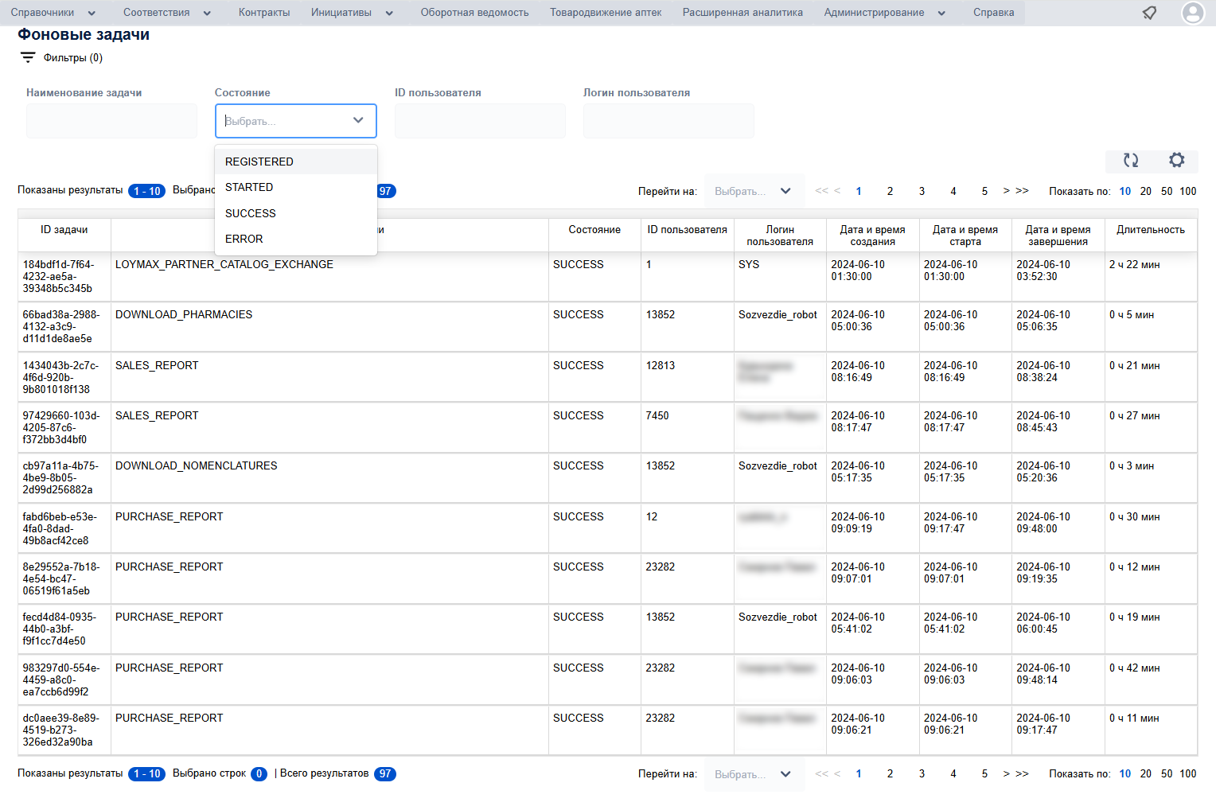Open Справка menu item
The height and width of the screenshot is (810, 1216).
(993, 13)
